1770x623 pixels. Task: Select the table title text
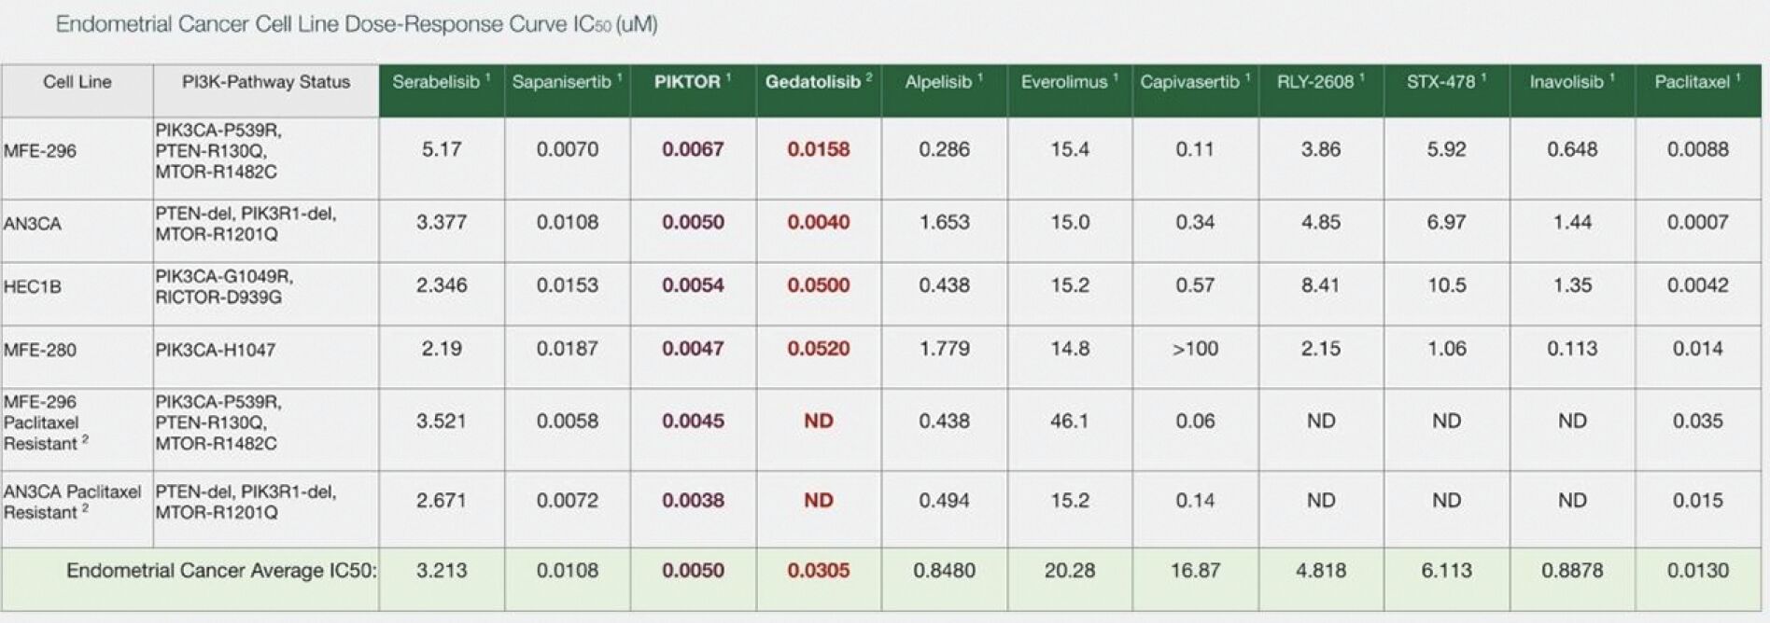point(357,24)
